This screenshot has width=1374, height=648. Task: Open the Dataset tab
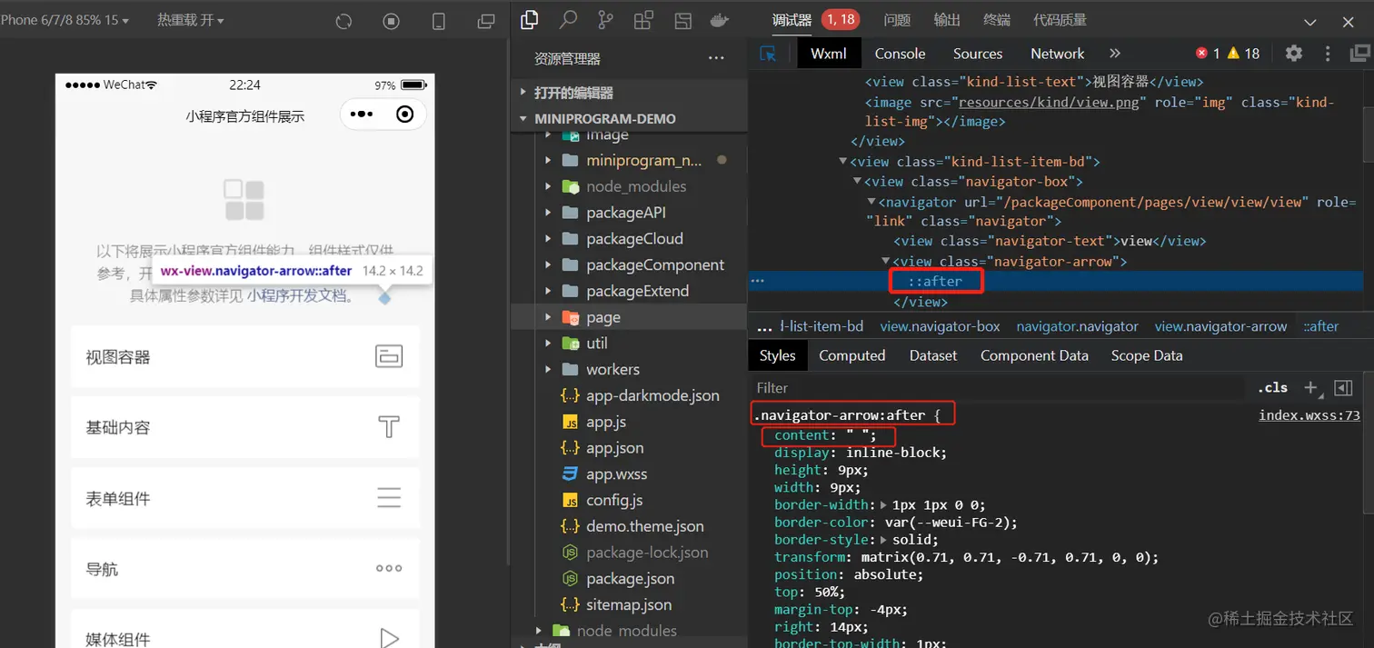pos(933,355)
